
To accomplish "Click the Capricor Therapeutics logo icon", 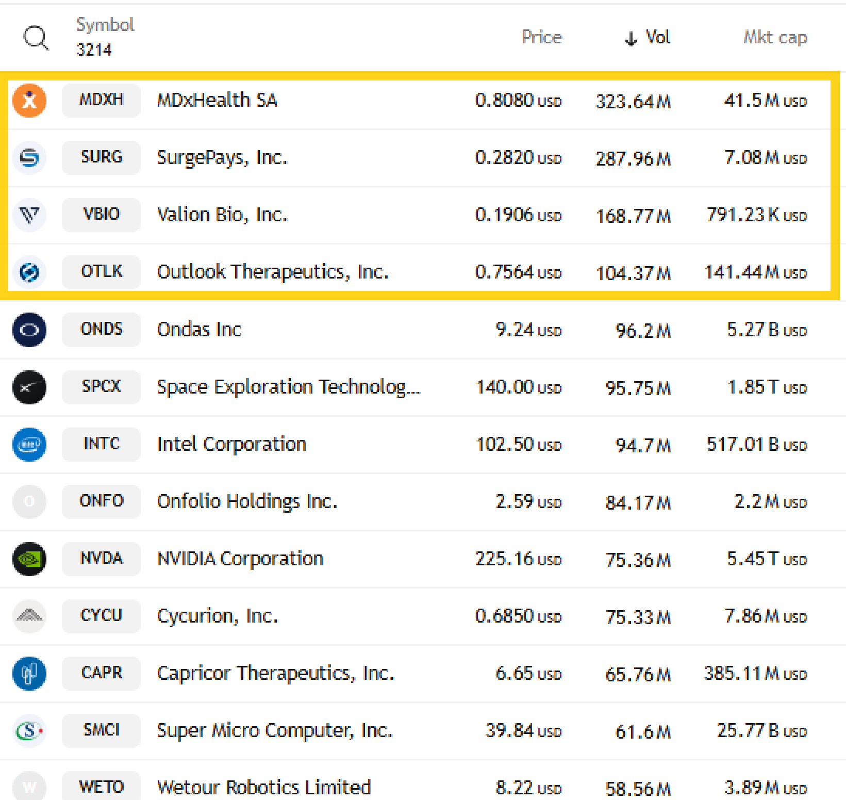I will pos(29,673).
